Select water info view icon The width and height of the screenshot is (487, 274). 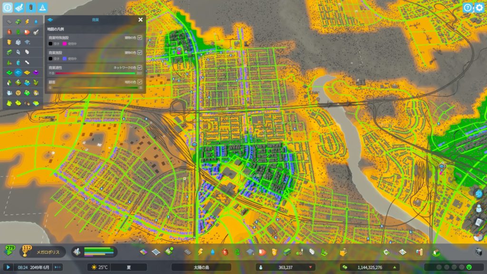click(36, 21)
